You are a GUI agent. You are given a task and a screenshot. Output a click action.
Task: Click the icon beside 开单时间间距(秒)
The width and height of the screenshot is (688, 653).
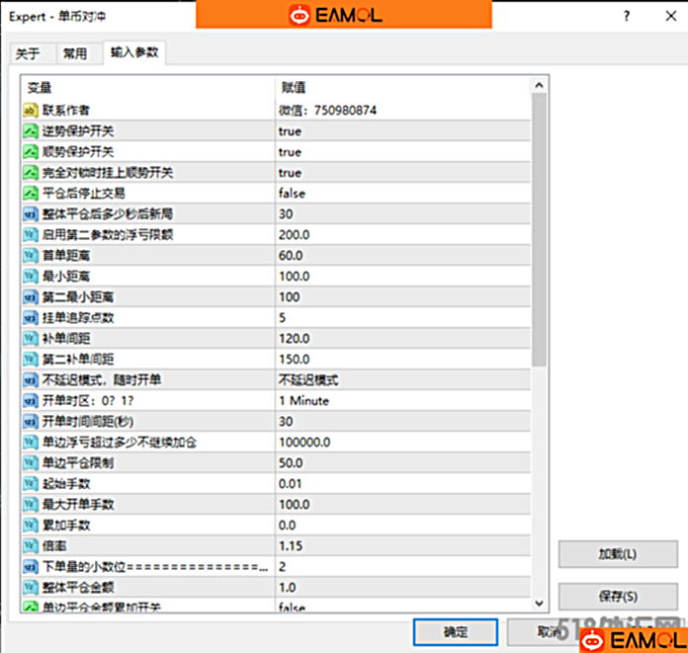point(31,422)
